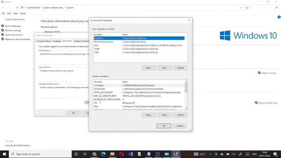This screenshot has height=158, width=281.
Task: Click the battery icon in system tray
Action: 228,154
